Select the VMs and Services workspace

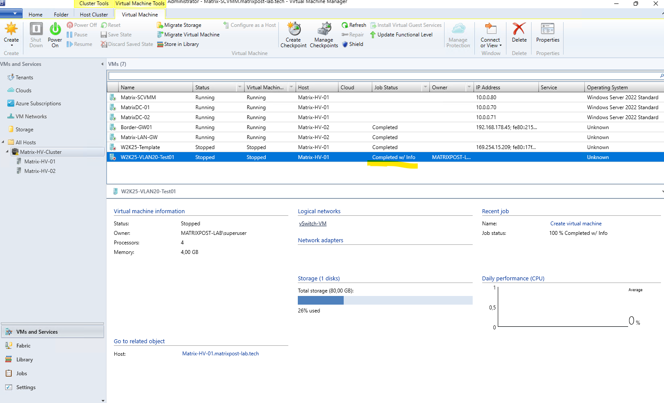coord(52,332)
